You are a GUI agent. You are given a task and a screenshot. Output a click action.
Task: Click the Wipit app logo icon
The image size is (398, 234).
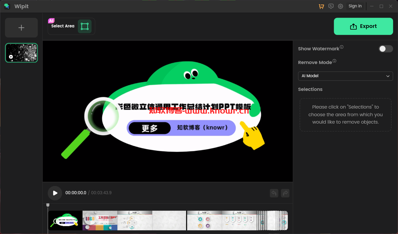pos(7,6)
